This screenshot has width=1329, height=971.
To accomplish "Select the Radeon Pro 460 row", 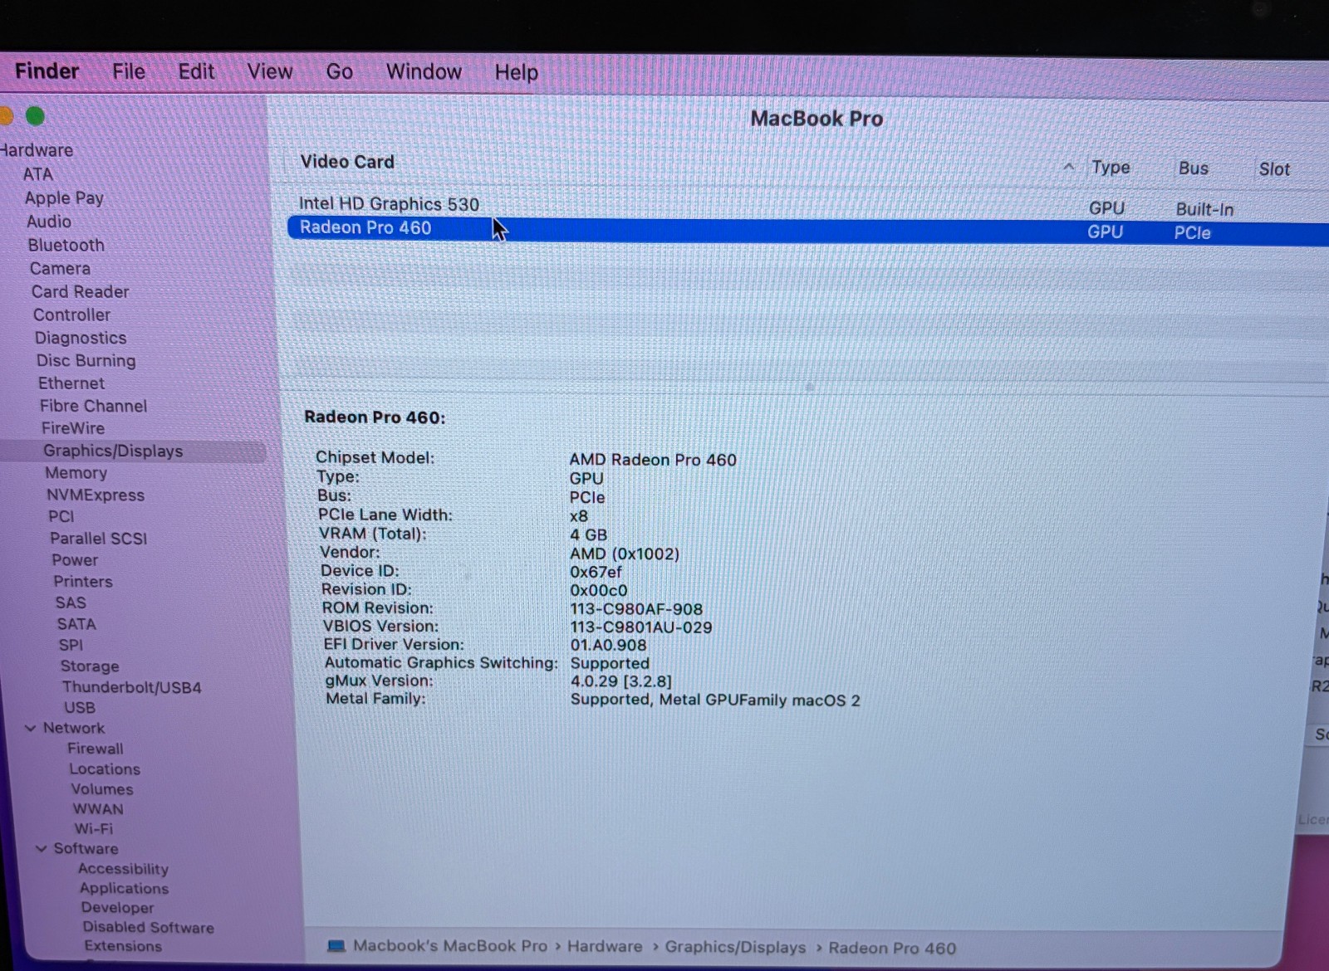I will [x=806, y=230].
